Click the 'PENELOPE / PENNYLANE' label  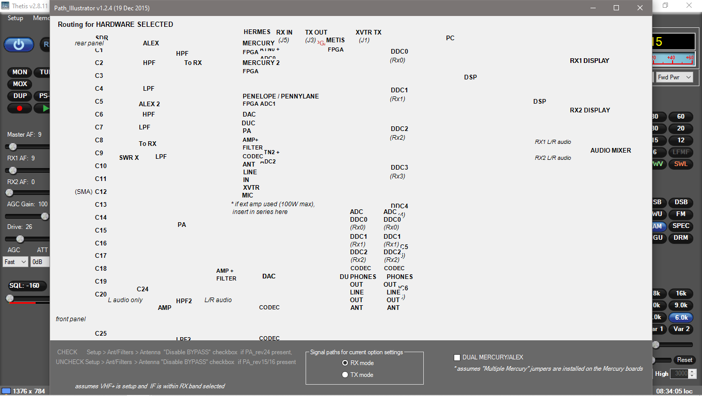281,96
